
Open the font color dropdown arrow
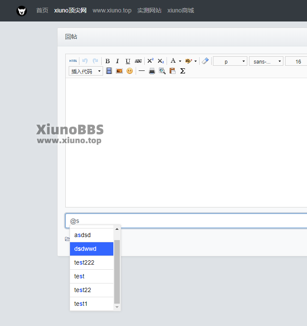pos(180,61)
